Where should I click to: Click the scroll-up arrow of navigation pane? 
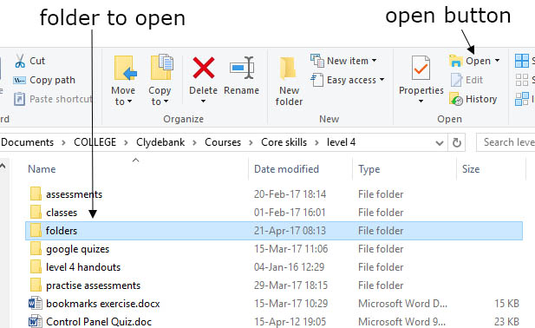click(x=3, y=167)
